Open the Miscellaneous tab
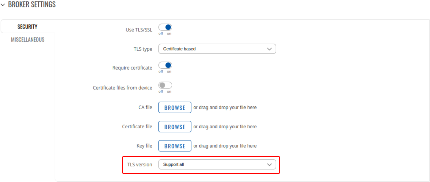 [x=28, y=40]
